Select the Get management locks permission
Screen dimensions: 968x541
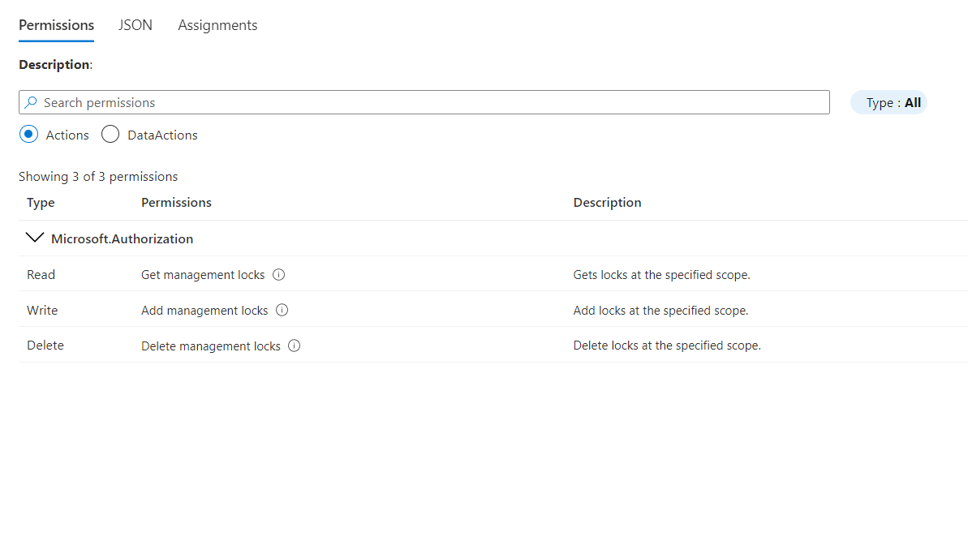[203, 275]
